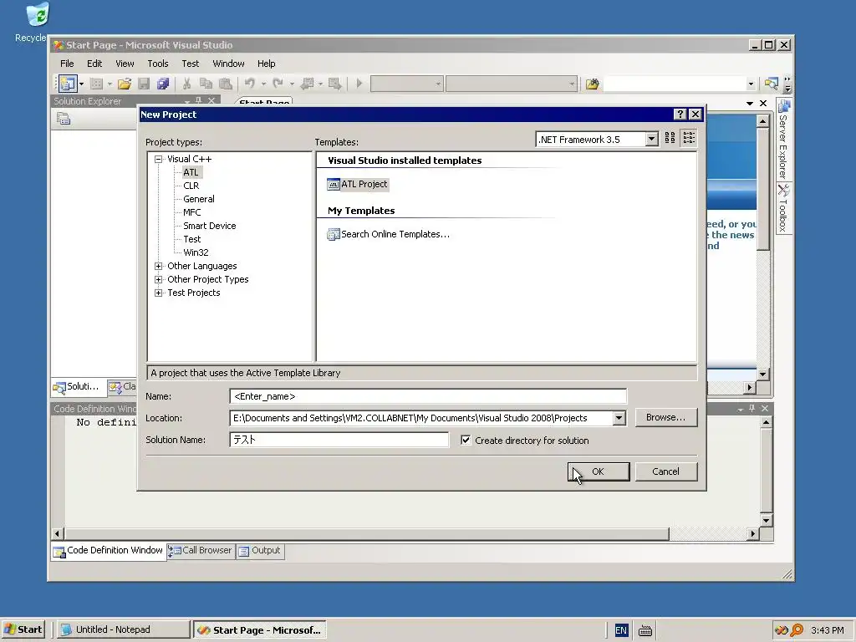Open the search combo box dropdown in toolbar
This screenshot has height=642, width=856.
(751, 84)
